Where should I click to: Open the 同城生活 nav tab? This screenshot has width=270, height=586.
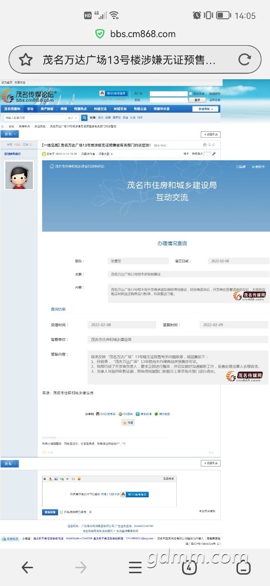click(101, 109)
